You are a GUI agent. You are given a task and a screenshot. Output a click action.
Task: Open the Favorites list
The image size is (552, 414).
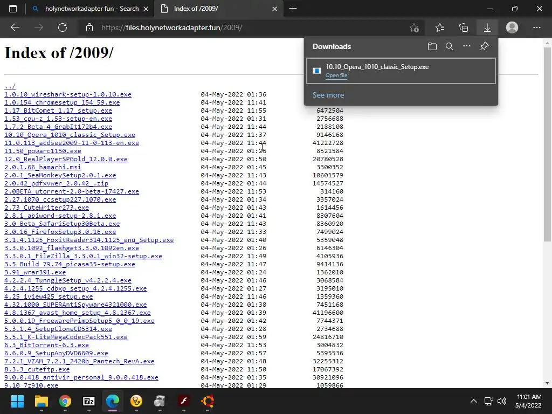[x=440, y=27]
